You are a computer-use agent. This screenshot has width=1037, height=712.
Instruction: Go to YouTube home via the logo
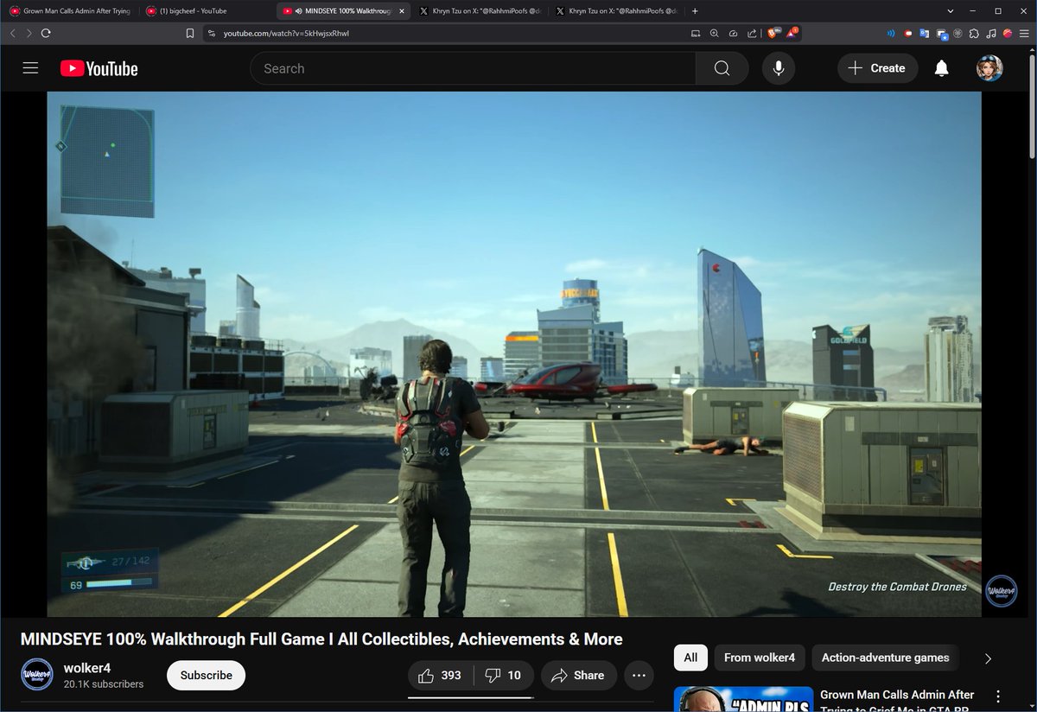(99, 68)
